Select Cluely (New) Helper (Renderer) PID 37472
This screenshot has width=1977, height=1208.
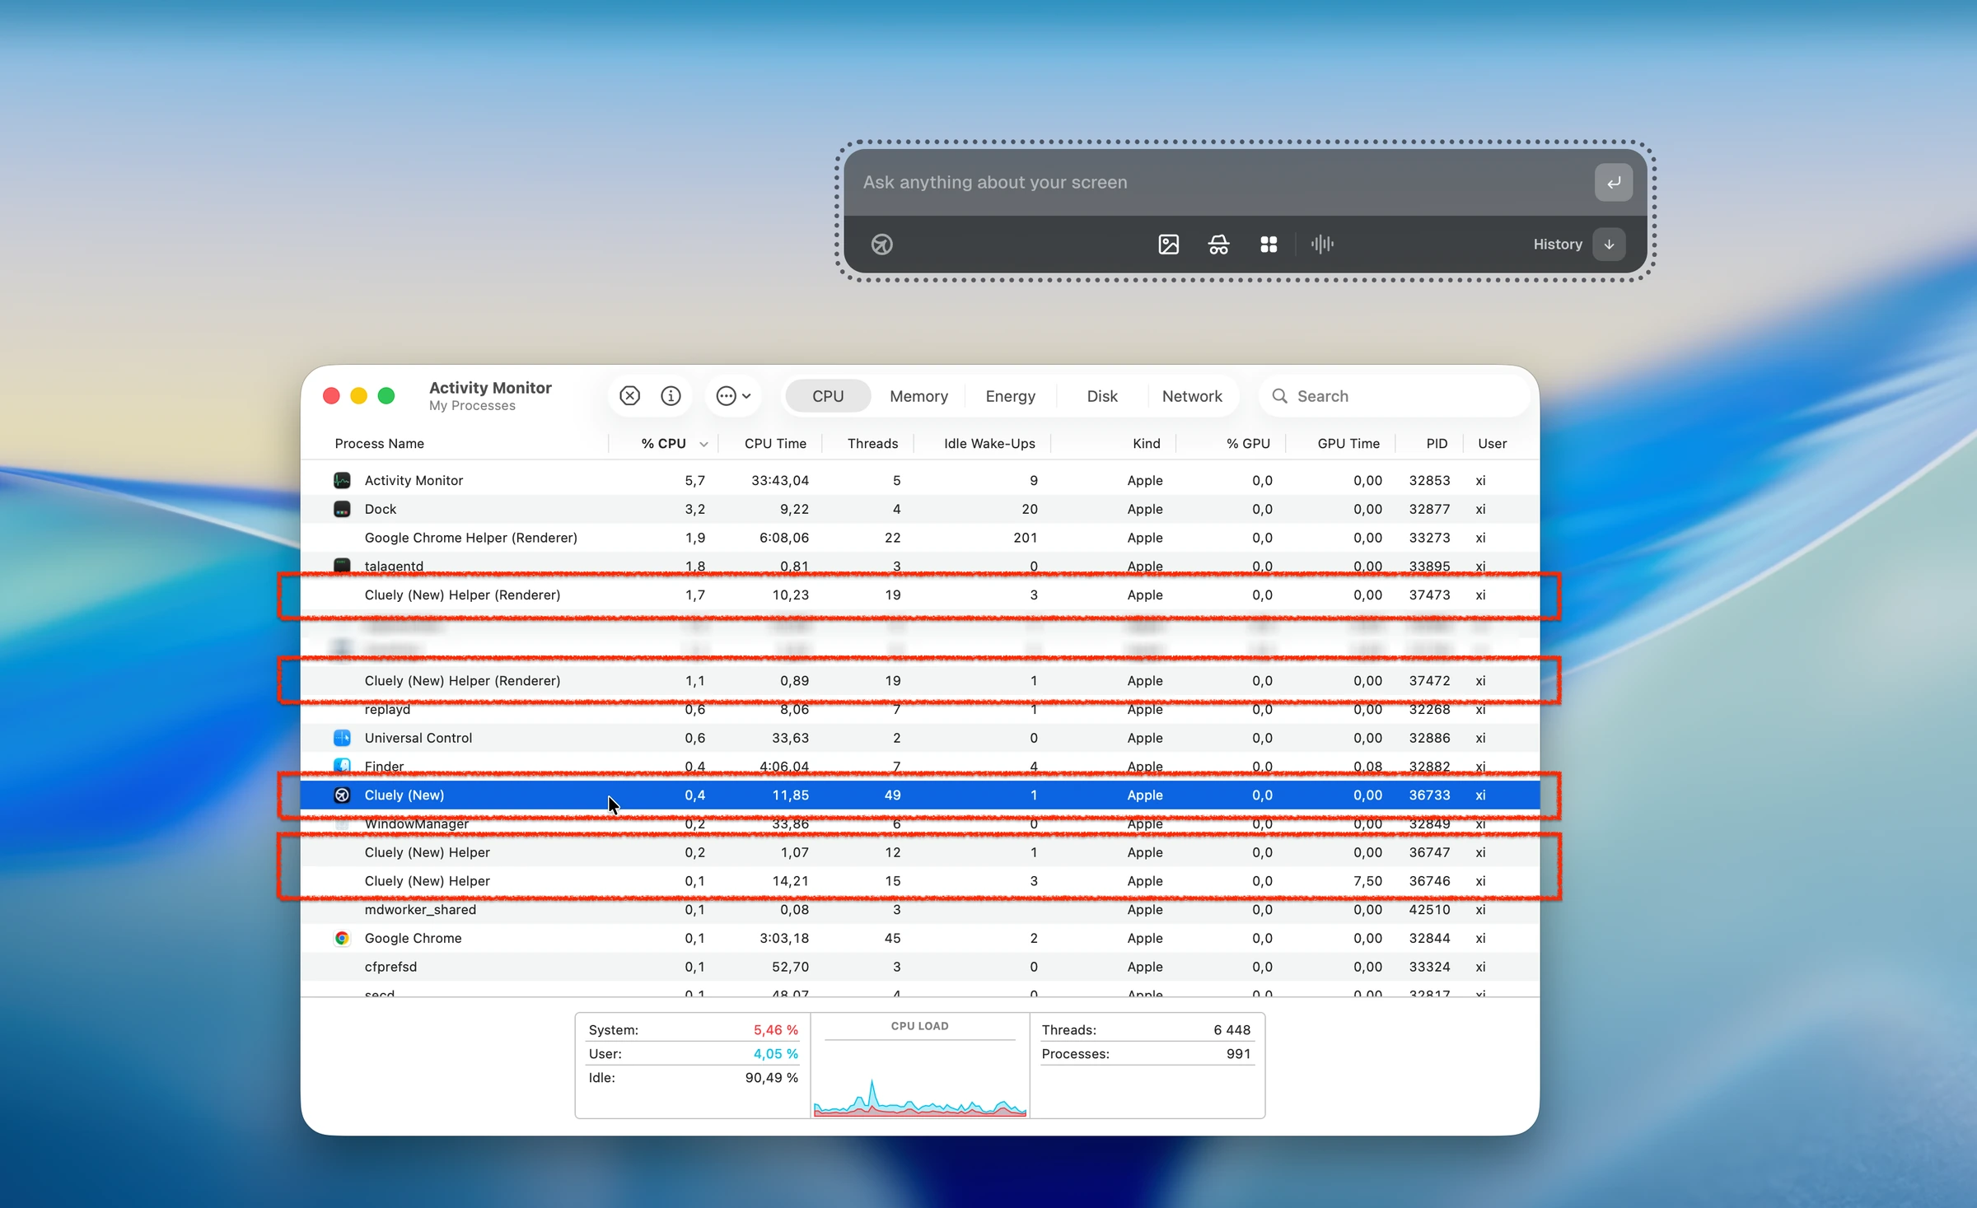pyautogui.click(x=920, y=681)
